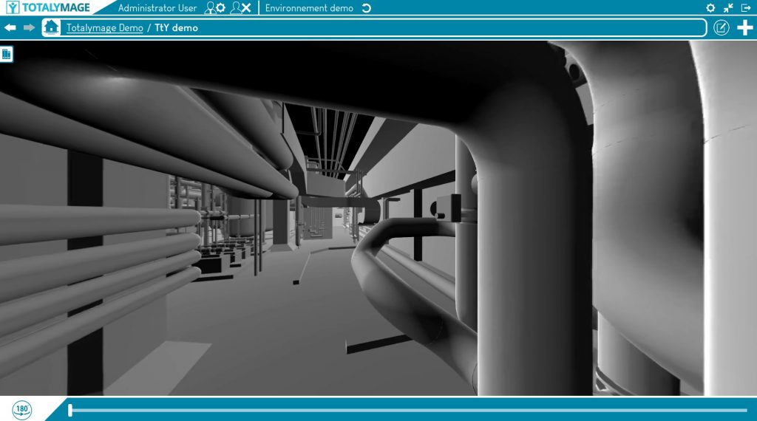Open the side panel book icon
757x421 pixels.
coord(6,54)
